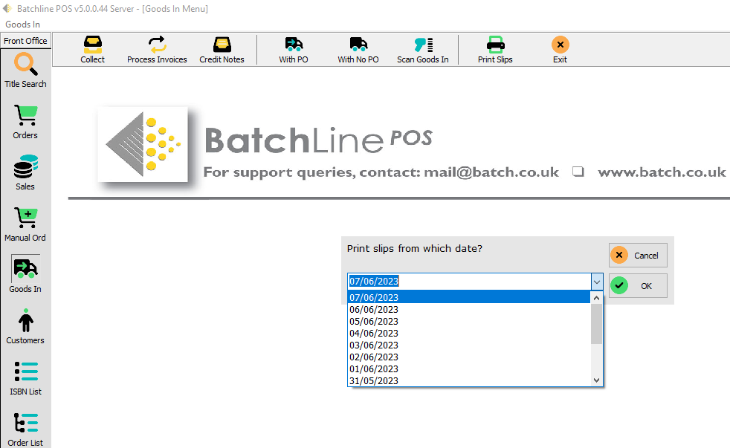Image resolution: width=730 pixels, height=448 pixels.
Task: Click the date input field showing 07/06/2023
Action: pos(469,282)
